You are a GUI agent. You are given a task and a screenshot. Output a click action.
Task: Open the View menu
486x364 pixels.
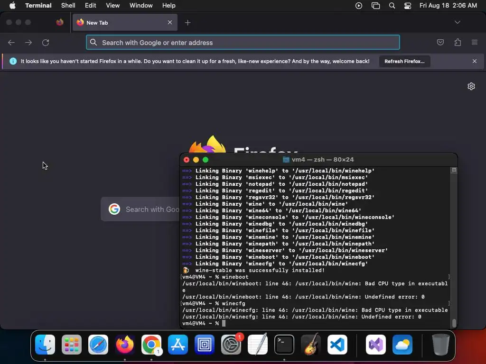point(113,6)
